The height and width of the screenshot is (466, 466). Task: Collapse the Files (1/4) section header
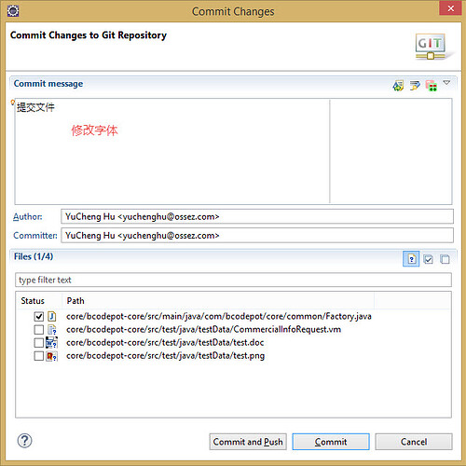(34, 256)
